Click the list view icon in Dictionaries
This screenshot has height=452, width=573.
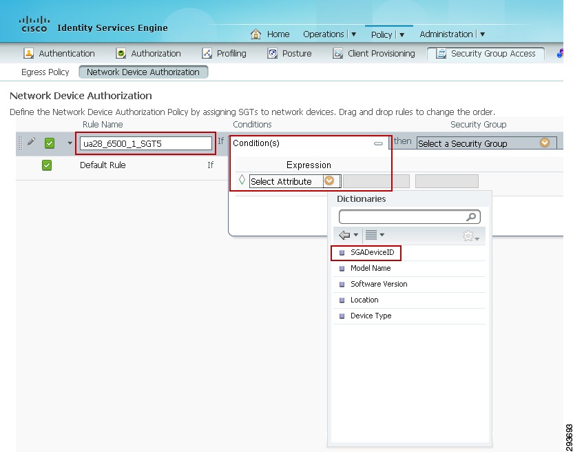point(371,235)
